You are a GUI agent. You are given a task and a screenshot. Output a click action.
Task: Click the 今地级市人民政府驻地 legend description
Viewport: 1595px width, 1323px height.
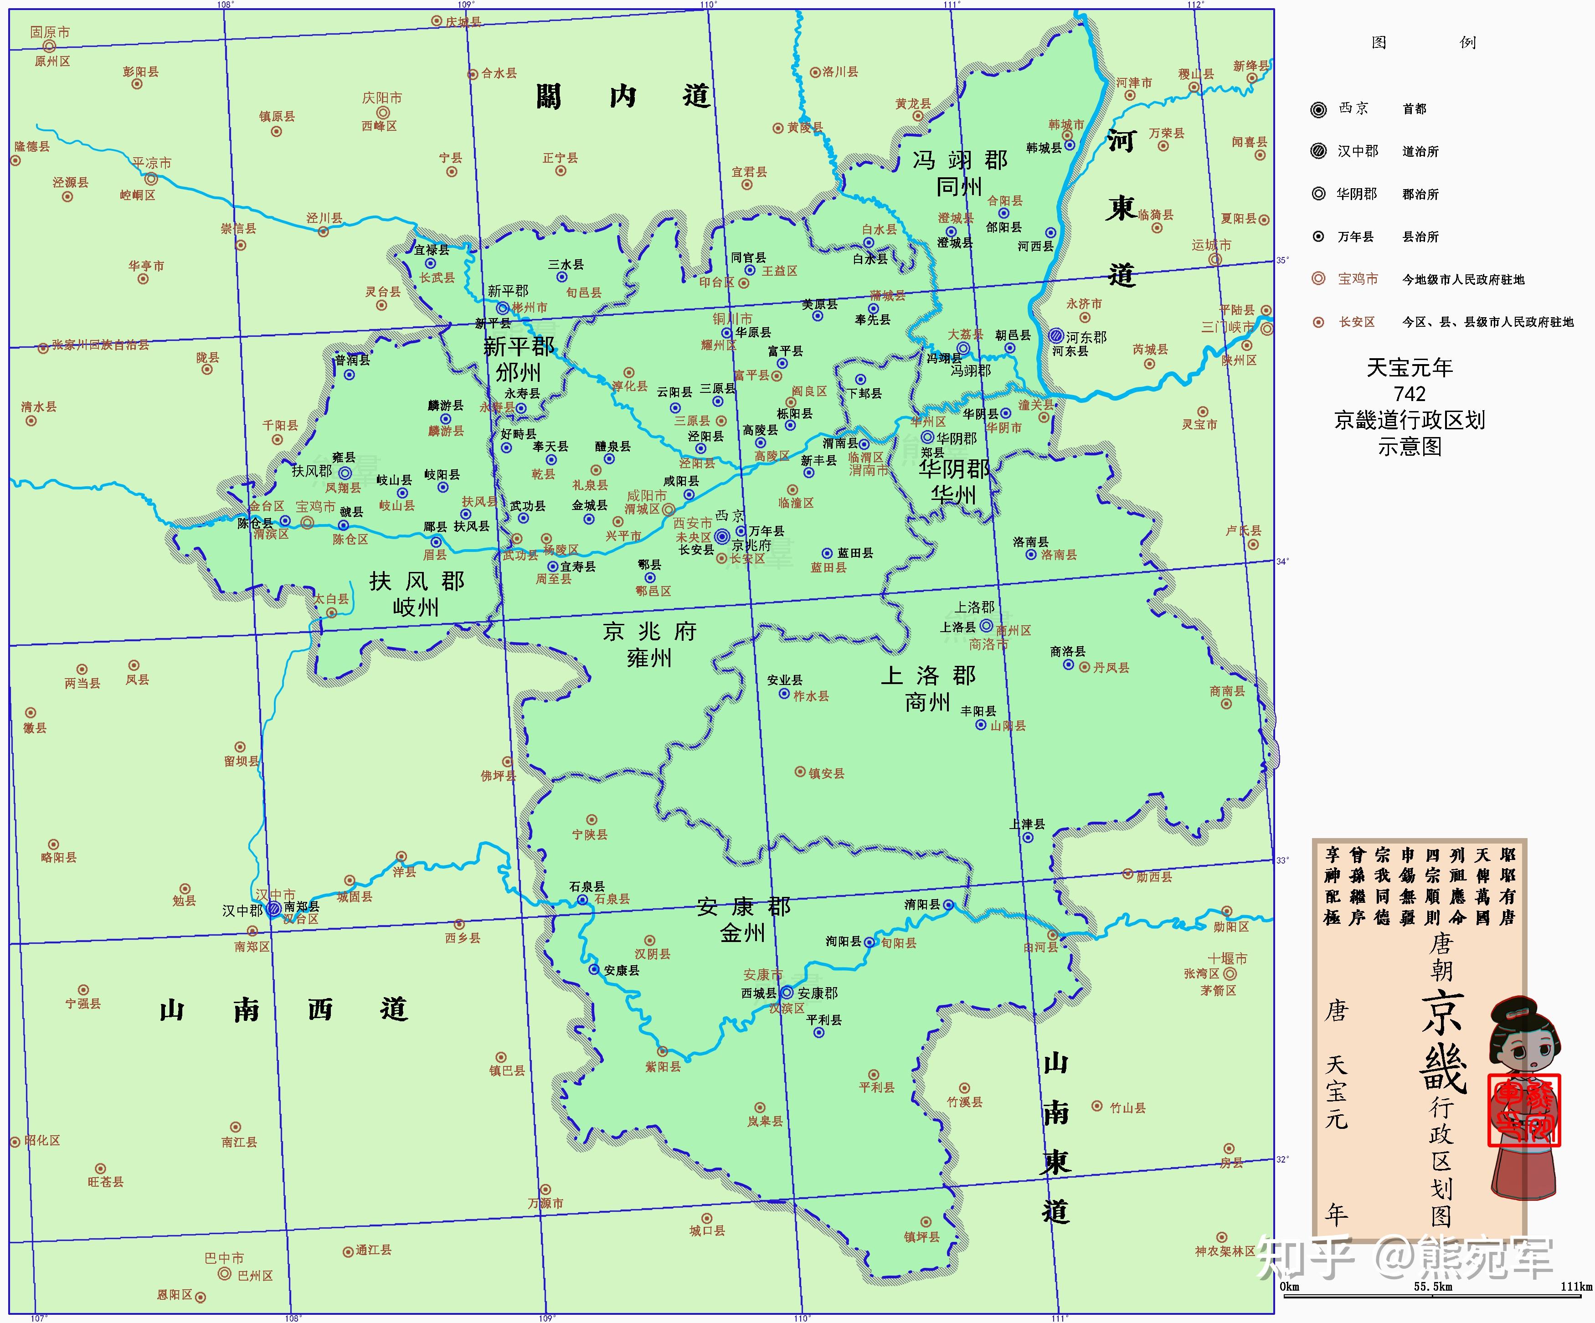1463,279
